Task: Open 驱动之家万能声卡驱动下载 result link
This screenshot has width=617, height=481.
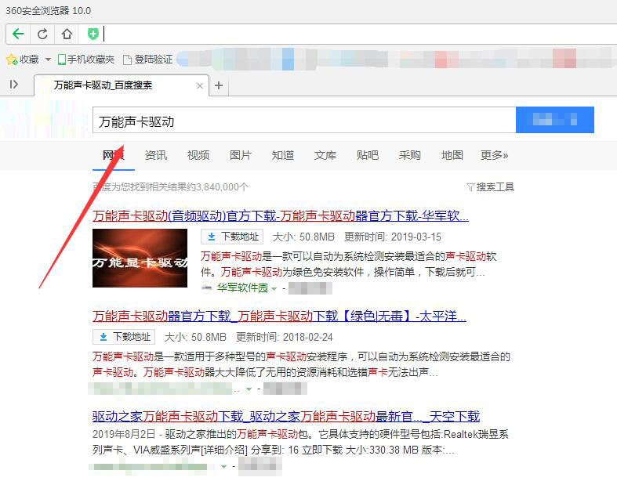Action: (285, 416)
